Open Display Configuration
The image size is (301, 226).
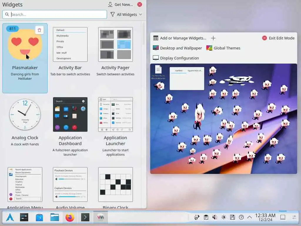[176, 58]
